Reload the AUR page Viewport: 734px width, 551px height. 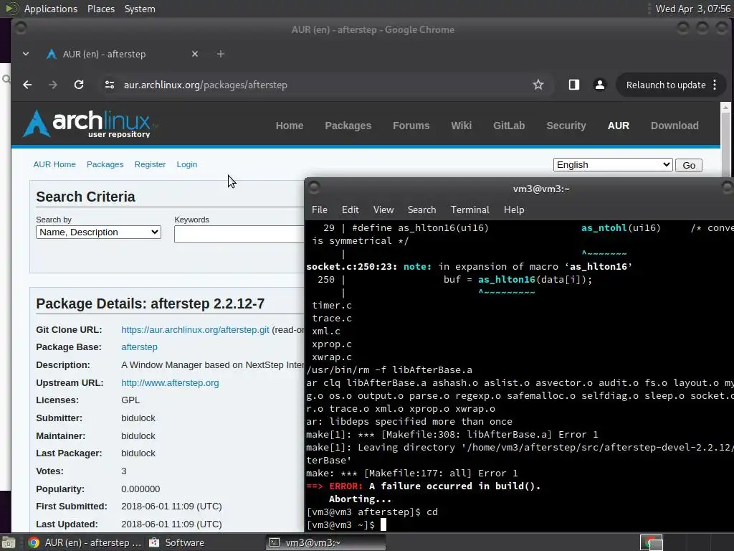79,85
